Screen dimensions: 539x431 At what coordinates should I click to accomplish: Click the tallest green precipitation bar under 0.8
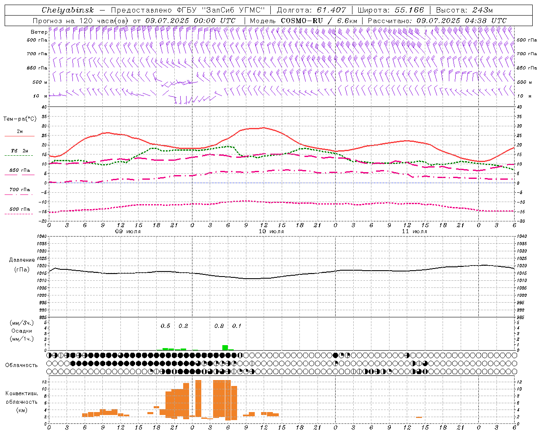point(225,348)
